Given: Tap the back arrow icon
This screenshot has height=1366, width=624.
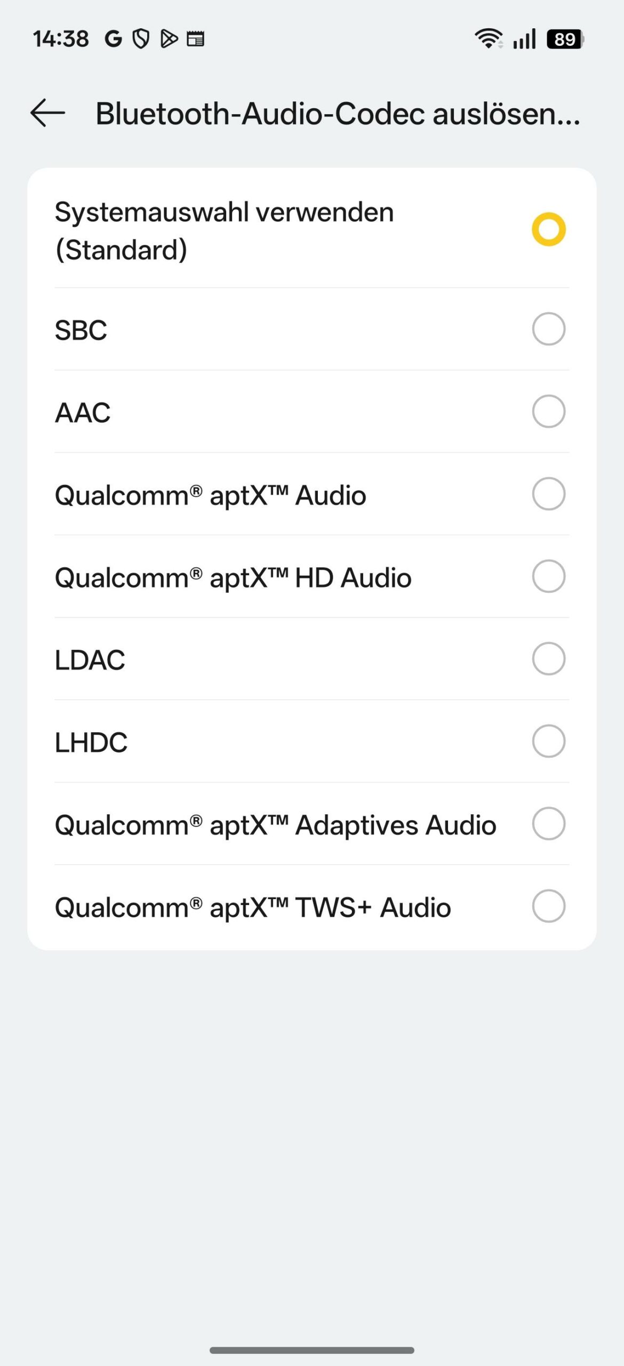Looking at the screenshot, I should click(47, 113).
